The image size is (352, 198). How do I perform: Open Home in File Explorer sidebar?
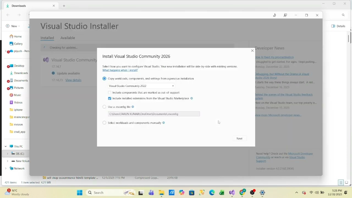[16, 37]
